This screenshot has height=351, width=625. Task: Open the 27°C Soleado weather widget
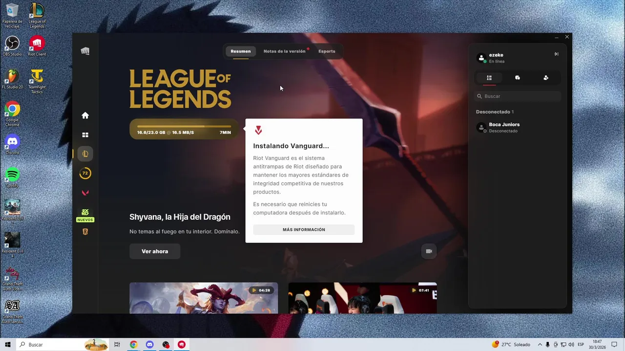[x=511, y=345]
